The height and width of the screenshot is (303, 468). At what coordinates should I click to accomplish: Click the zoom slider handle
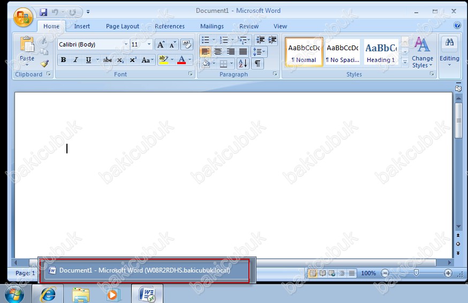pos(417,273)
